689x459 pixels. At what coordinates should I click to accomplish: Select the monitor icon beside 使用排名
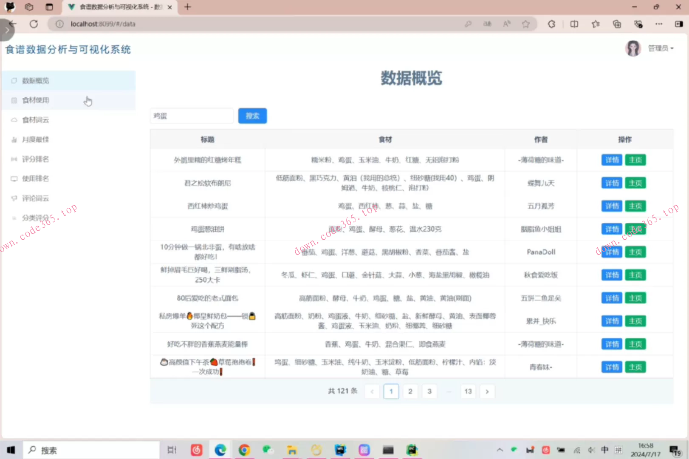coord(14,178)
